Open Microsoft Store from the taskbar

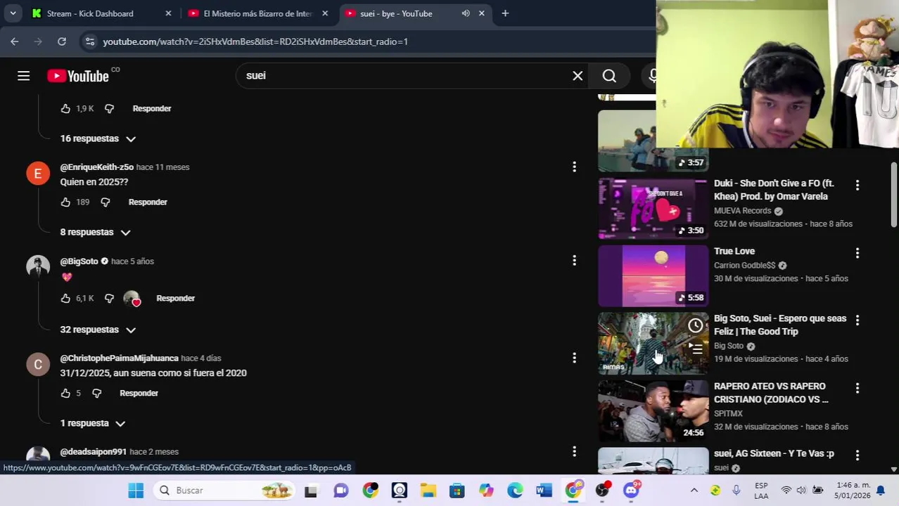click(457, 491)
